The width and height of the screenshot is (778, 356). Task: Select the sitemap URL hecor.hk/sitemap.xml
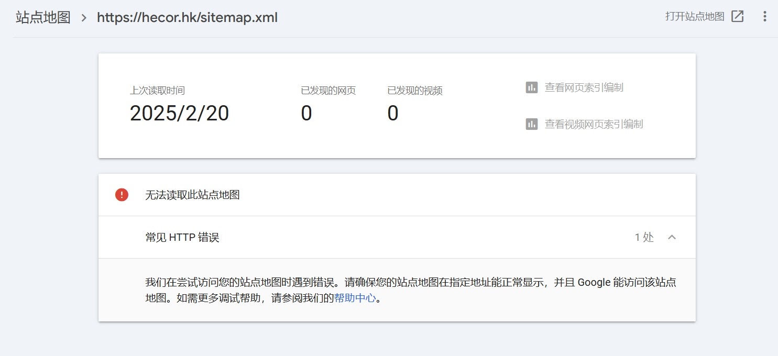pyautogui.click(x=187, y=17)
